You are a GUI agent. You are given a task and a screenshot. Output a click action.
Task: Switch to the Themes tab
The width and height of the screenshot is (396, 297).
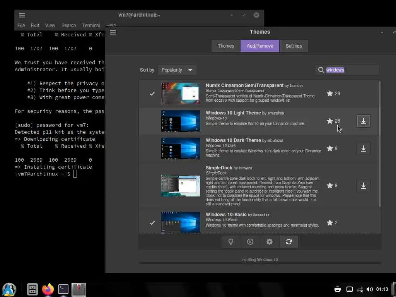point(226,46)
